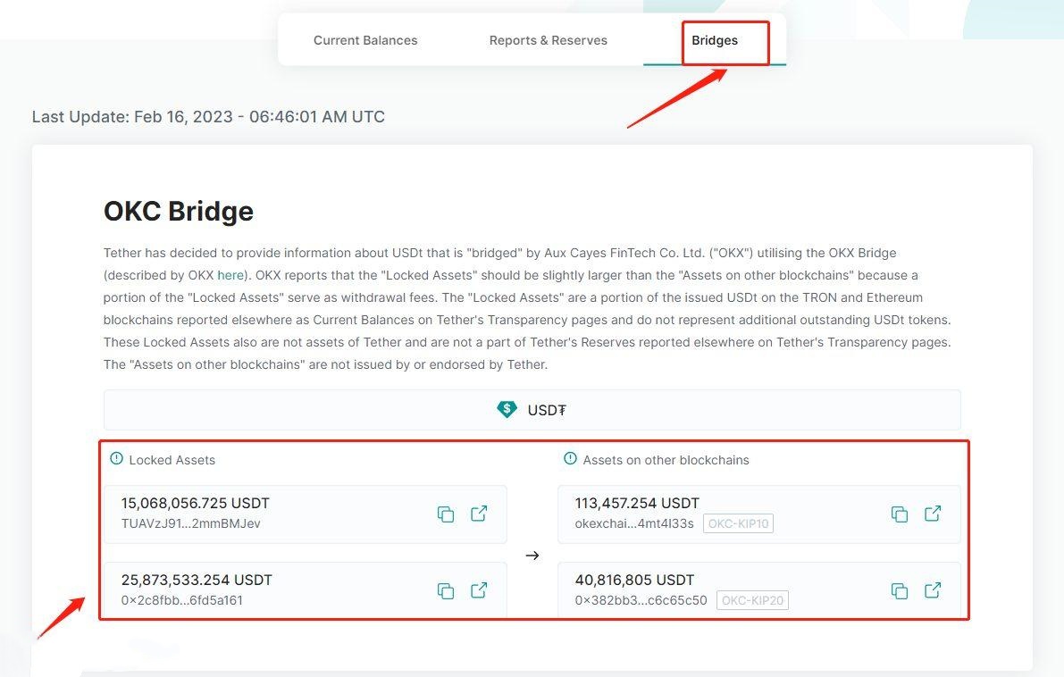The width and height of the screenshot is (1064, 677).
Task: Copy the 0x382bb3...c6c65c50 address
Action: coord(899,591)
